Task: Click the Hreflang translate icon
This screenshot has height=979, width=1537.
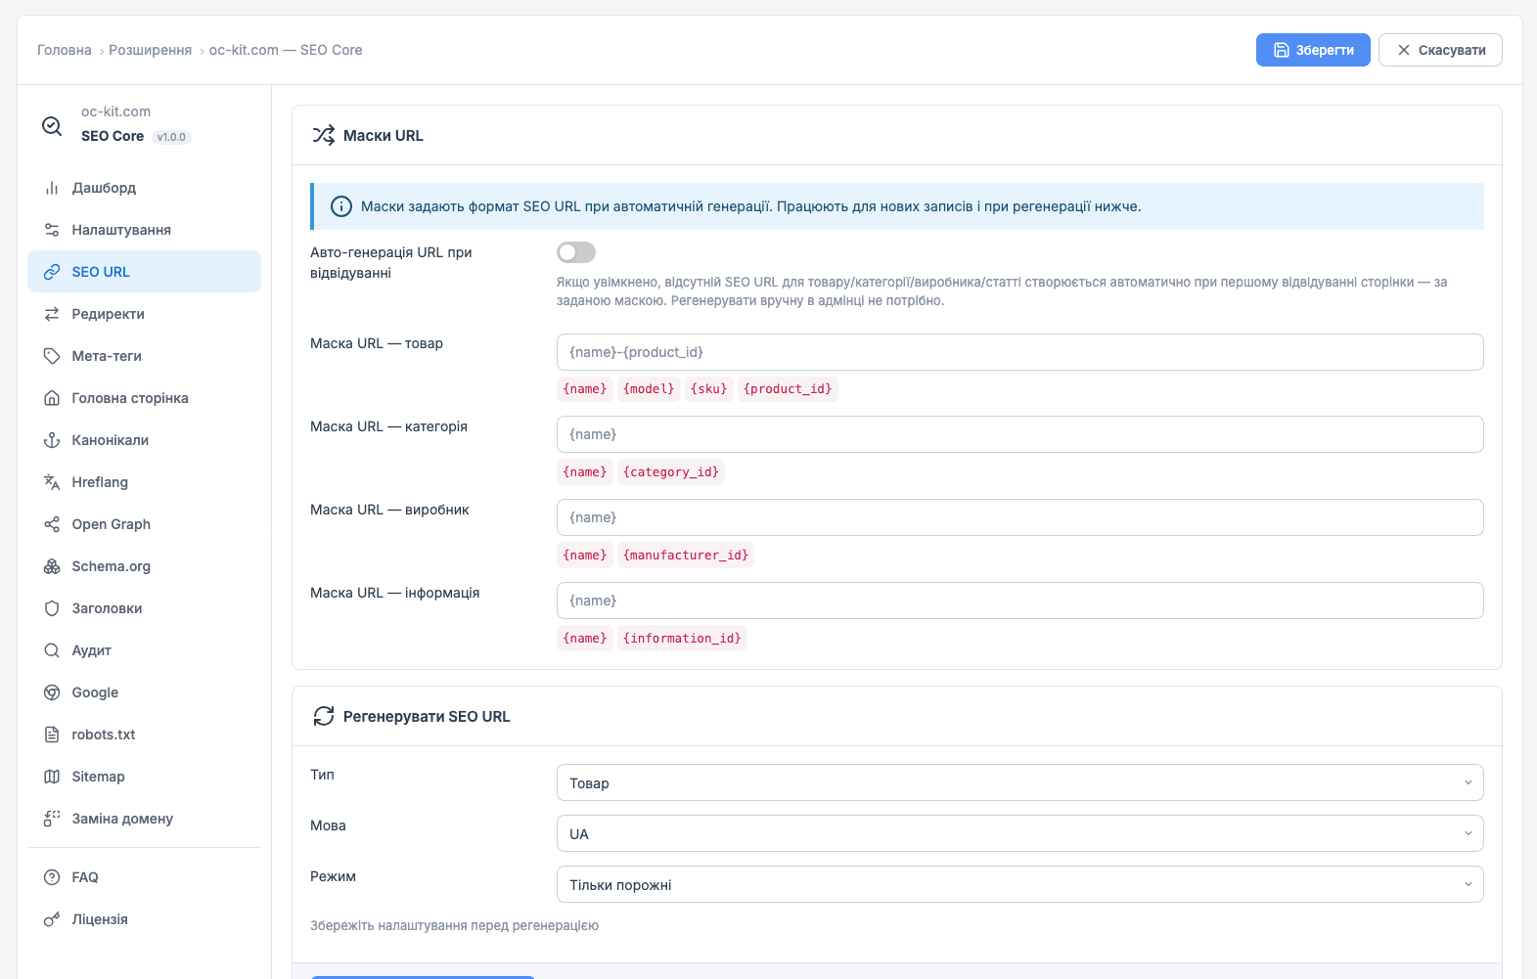Action: pos(52,482)
